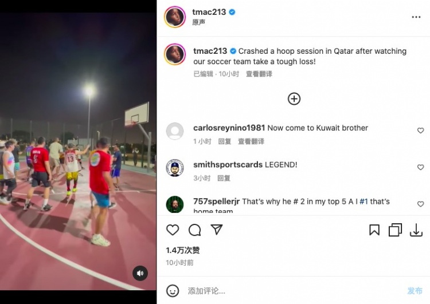Reply to carlosreynino1981's comment
430x304 pixels.
225,141
